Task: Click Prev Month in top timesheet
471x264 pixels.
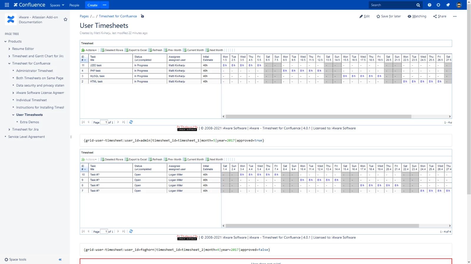Action: [x=173, y=50]
